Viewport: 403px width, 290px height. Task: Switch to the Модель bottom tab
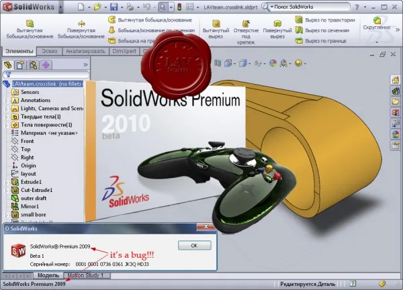click(x=48, y=275)
